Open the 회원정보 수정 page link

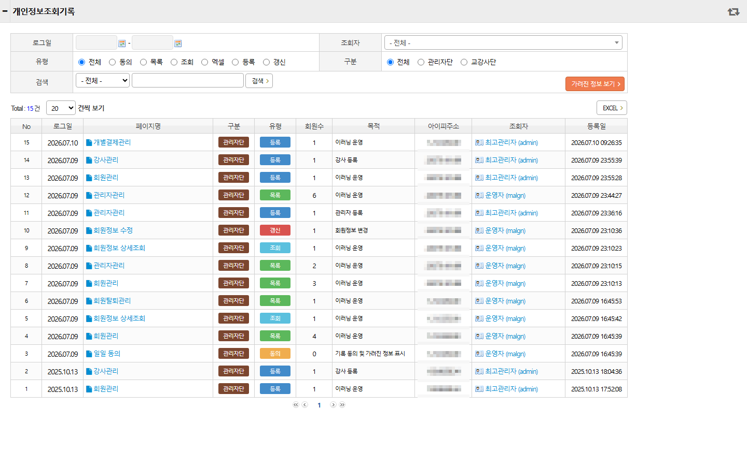[x=113, y=230]
